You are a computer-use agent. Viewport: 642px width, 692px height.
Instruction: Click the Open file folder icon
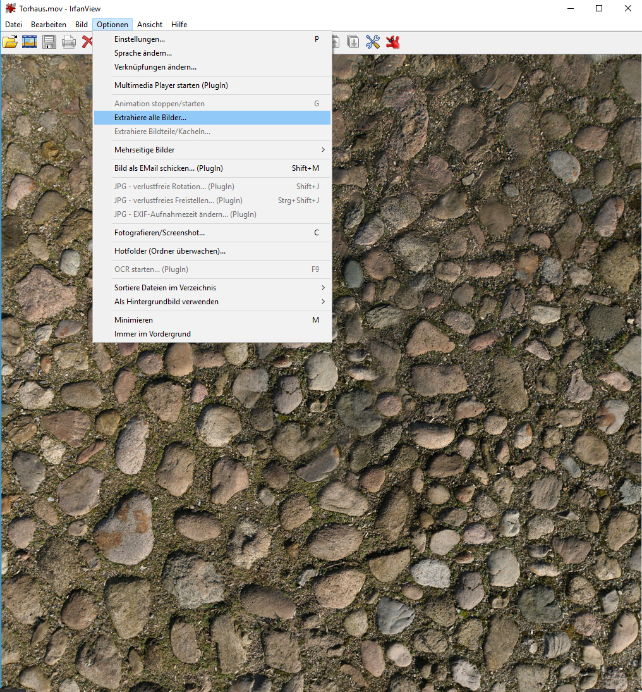click(9, 42)
